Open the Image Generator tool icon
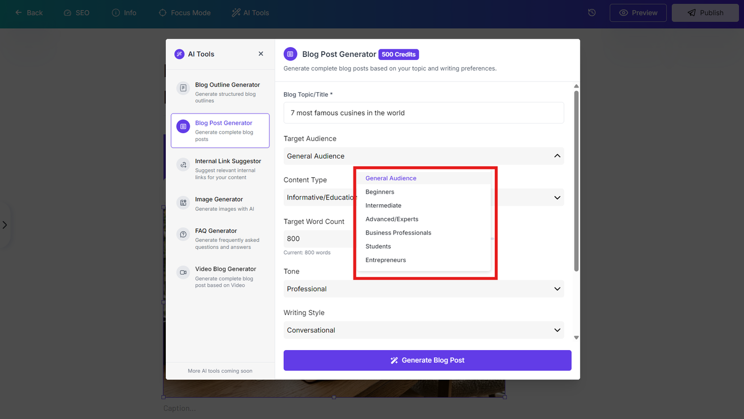 [183, 203]
